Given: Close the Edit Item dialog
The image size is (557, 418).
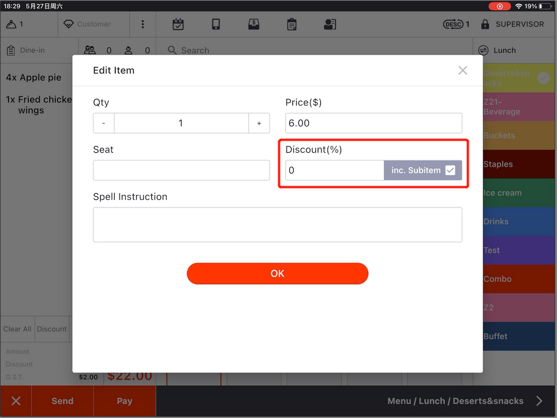Looking at the screenshot, I should click(462, 70).
